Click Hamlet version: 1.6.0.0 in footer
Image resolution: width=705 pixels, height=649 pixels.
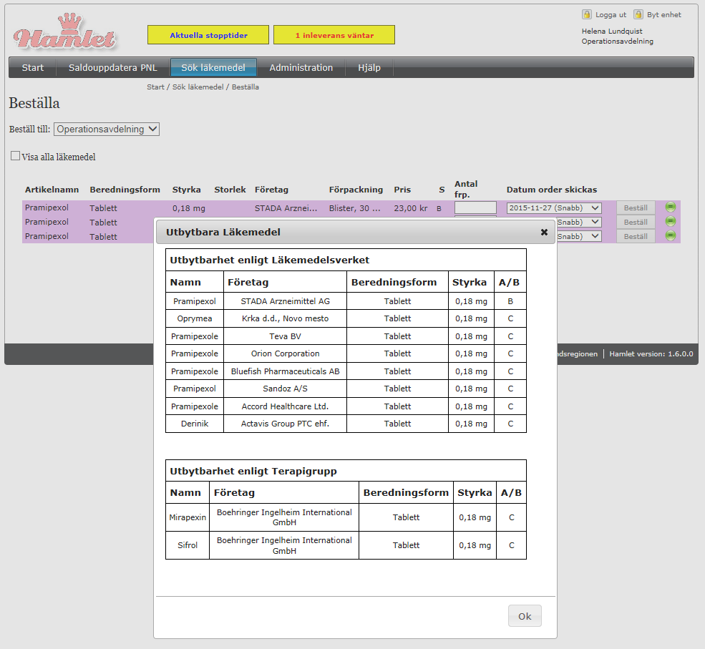[651, 353]
